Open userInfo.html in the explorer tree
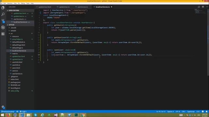This screenshot has width=209, height=117. pos(17,62)
